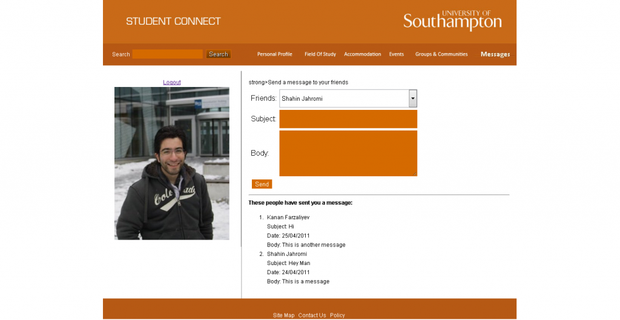Select the Messages tab
Viewport: 620px width, 320px height.
point(495,54)
